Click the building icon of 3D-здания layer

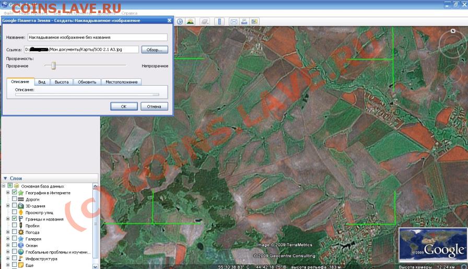pyautogui.click(x=20, y=206)
